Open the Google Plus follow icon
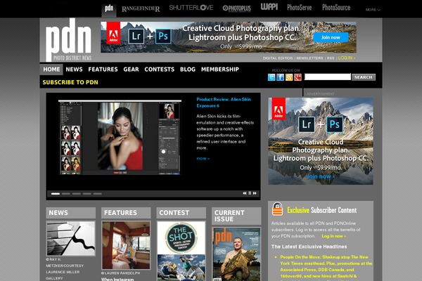Viewport: 422px width, 281px height. (298, 77)
